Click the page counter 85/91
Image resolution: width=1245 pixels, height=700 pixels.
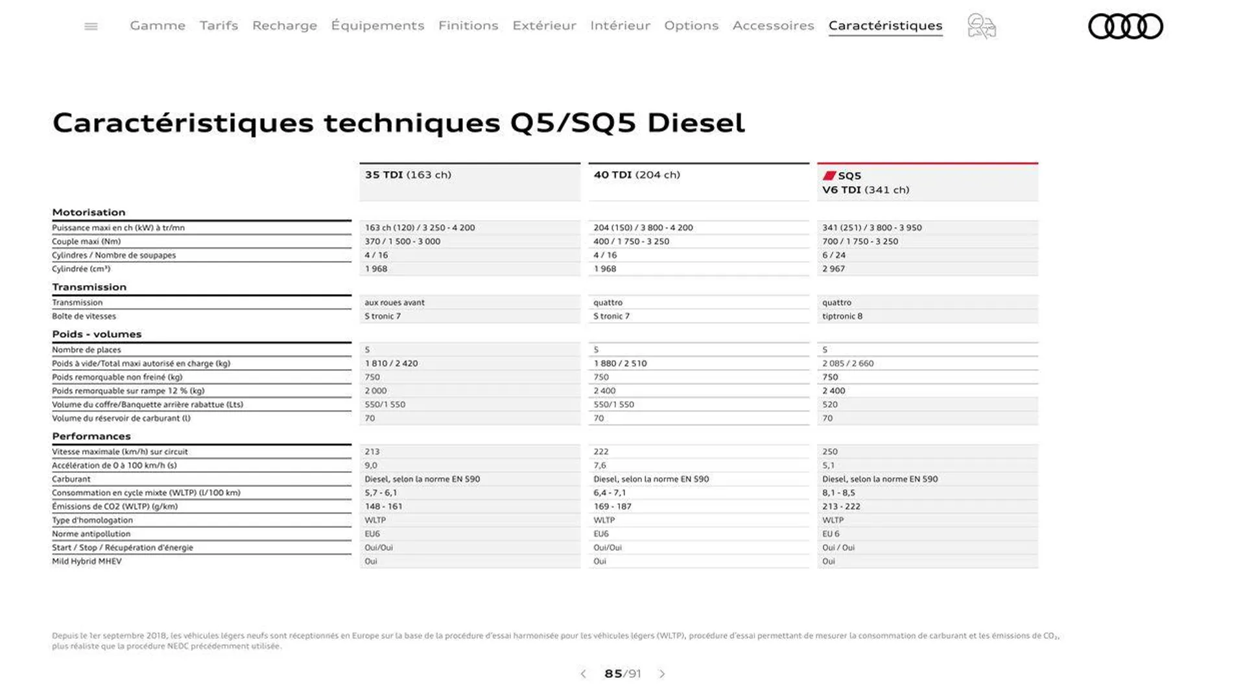pyautogui.click(x=622, y=674)
